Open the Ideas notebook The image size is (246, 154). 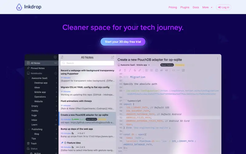37,87
